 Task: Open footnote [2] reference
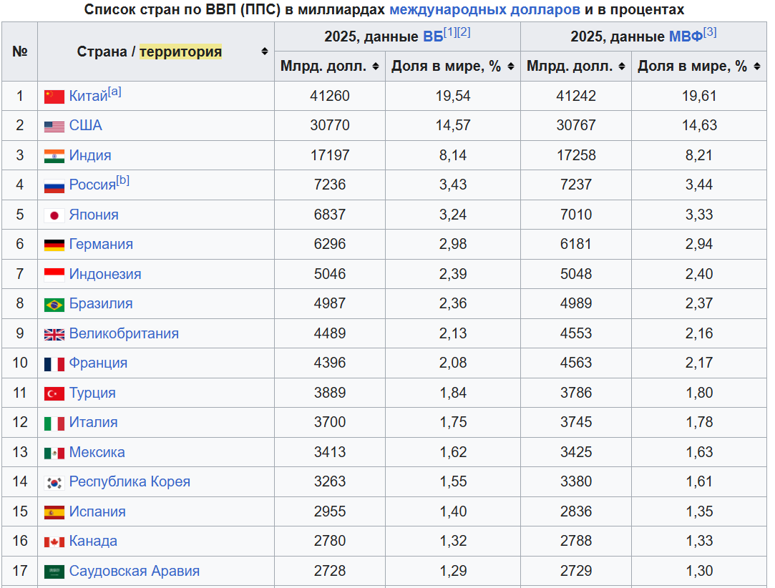click(464, 32)
